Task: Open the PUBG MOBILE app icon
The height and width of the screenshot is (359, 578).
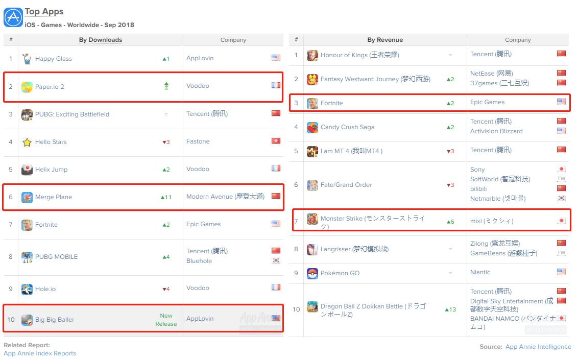Action: pyautogui.click(x=27, y=257)
